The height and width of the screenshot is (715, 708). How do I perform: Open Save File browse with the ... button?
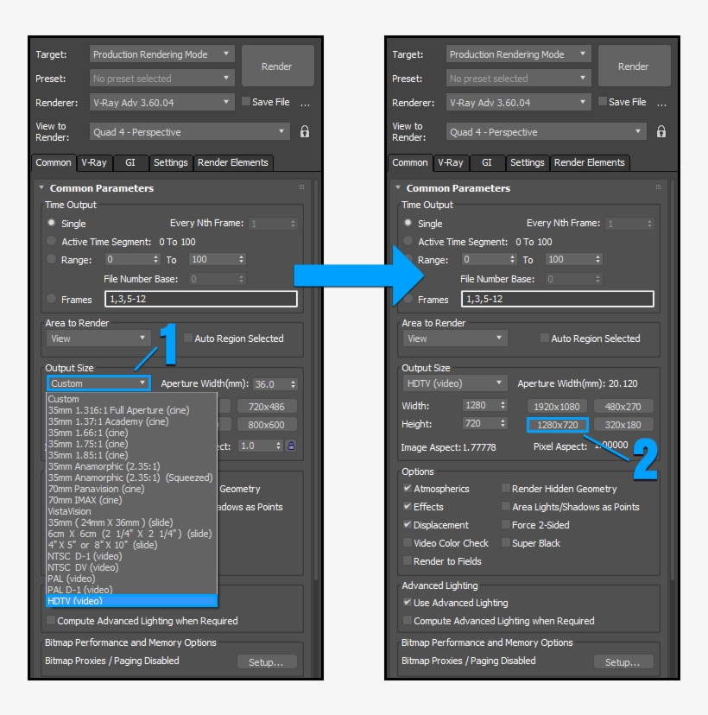pyautogui.click(x=307, y=102)
